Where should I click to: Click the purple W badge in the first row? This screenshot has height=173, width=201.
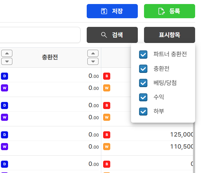coord(5,88)
